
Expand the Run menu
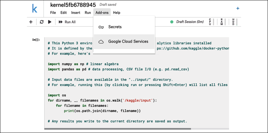(x=88, y=13)
